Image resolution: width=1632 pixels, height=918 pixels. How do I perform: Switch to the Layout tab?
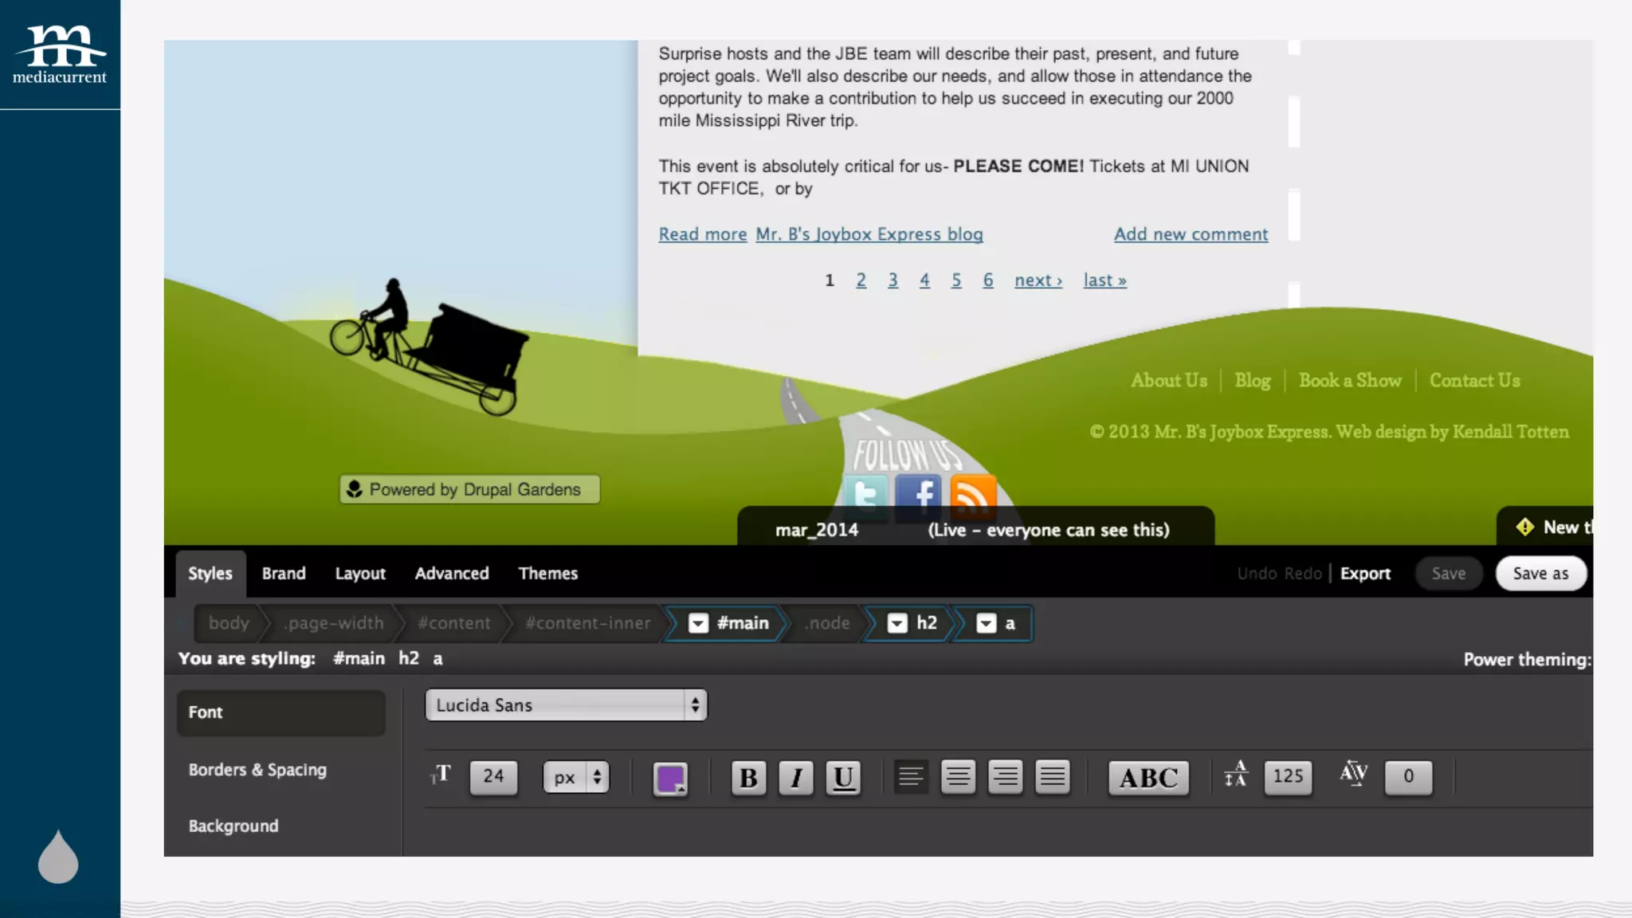click(x=359, y=574)
